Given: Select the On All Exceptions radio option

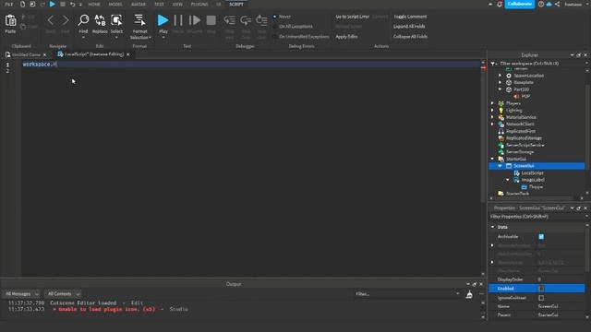Looking at the screenshot, I should point(274,27).
